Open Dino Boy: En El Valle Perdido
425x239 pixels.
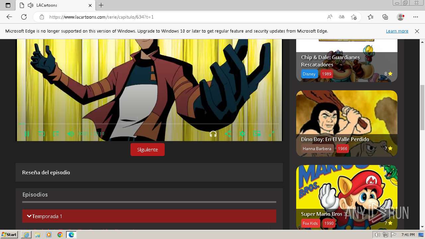tap(347, 123)
